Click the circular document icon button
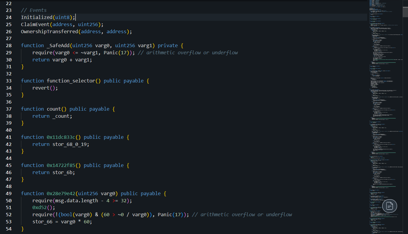This screenshot has width=408, height=234. (x=389, y=206)
